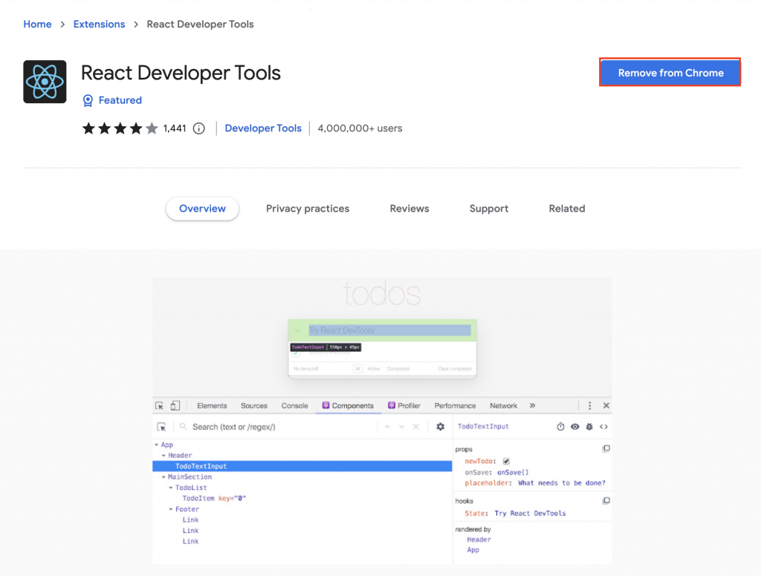This screenshot has height=576, width=761.
Task: Open the rating info circle icon
Action: (198, 128)
